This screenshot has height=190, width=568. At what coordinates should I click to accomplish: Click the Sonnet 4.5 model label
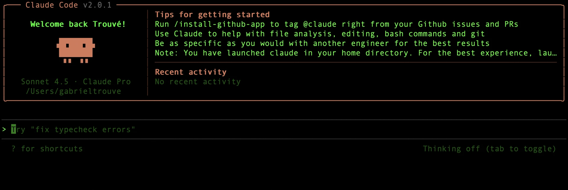point(45,82)
